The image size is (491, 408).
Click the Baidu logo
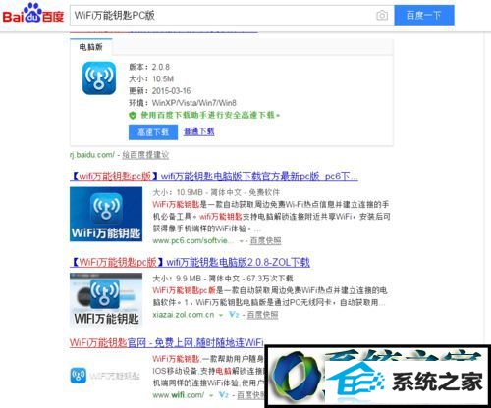[x=33, y=14]
